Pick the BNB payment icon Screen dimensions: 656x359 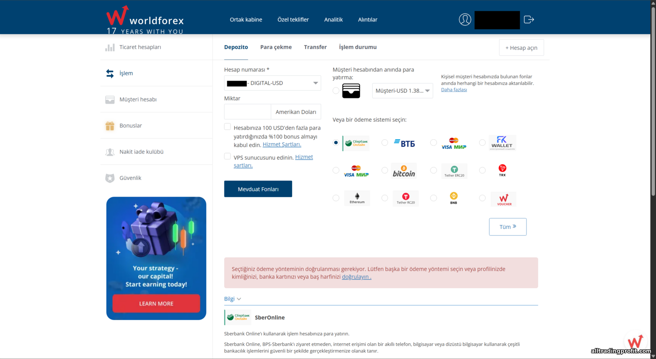tap(454, 198)
